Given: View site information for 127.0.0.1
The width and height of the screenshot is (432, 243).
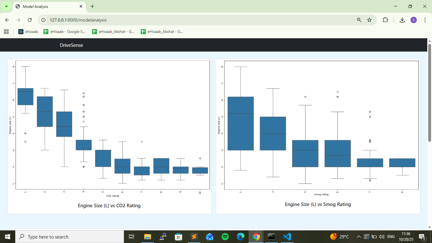Looking at the screenshot, I should point(44,20).
